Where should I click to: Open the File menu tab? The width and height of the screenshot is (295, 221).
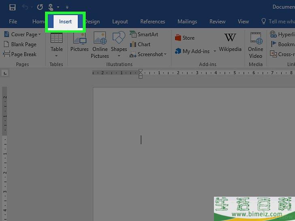pyautogui.click(x=13, y=21)
